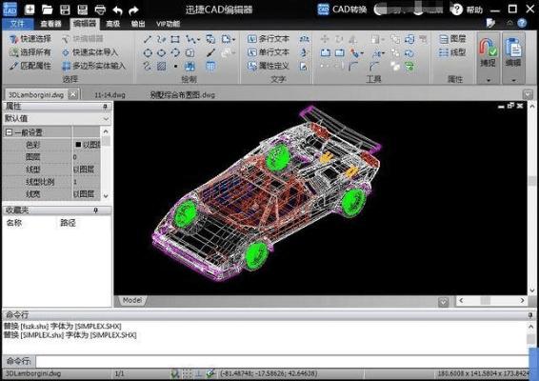Click the 属性定义 attribute definition tool
Image resolution: width=539 pixels, height=381 pixels.
pyautogui.click(x=269, y=66)
